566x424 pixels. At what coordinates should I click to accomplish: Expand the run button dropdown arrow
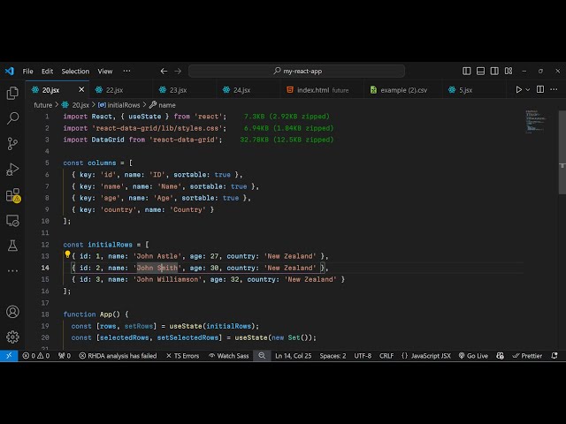(529, 89)
